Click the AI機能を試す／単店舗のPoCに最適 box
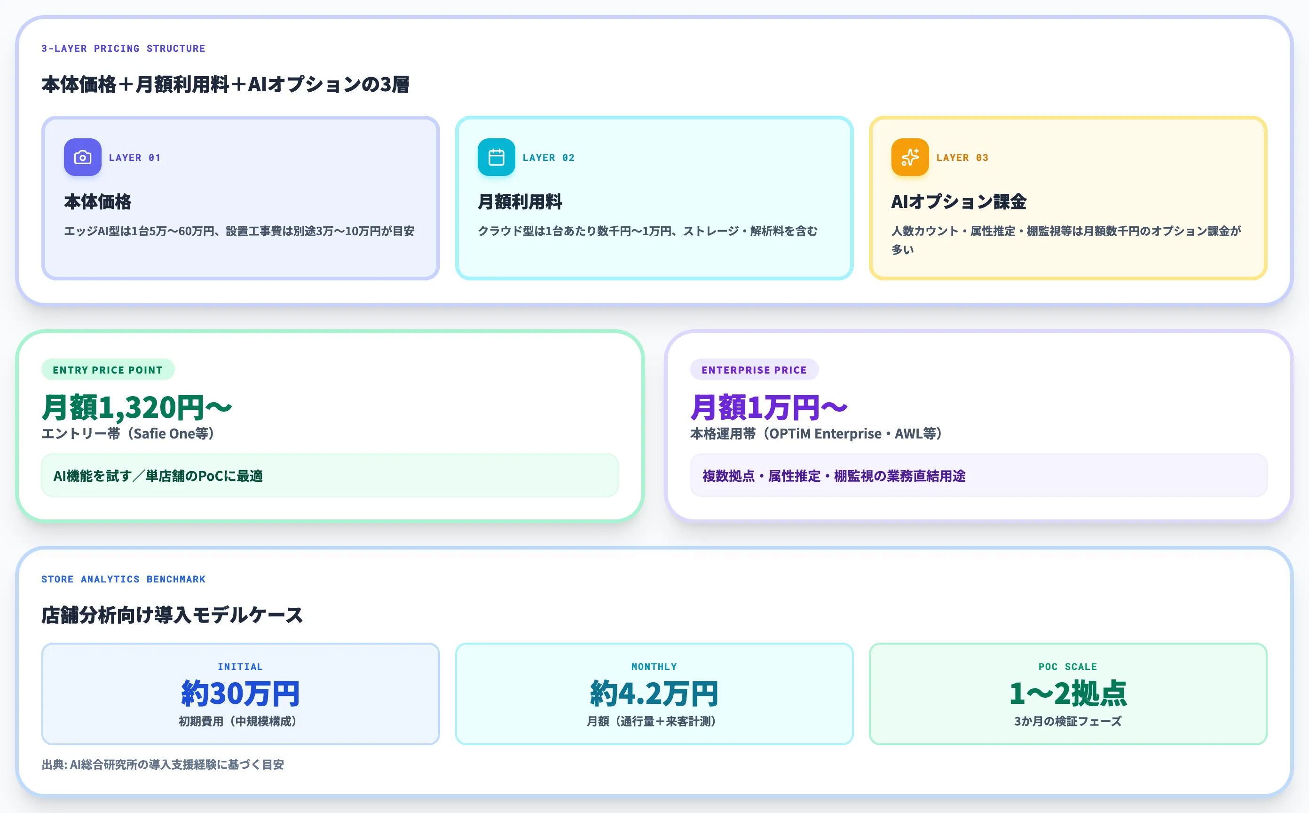The width and height of the screenshot is (1309, 813). point(330,475)
